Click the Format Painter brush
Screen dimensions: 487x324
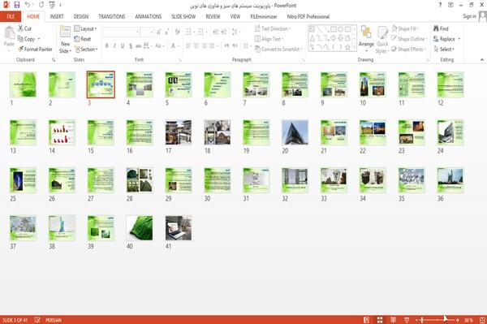coord(35,49)
